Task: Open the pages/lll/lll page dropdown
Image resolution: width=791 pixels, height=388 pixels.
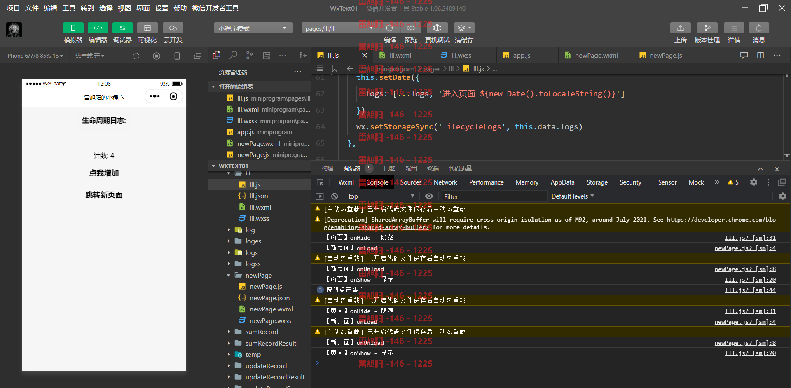Action: (x=339, y=28)
